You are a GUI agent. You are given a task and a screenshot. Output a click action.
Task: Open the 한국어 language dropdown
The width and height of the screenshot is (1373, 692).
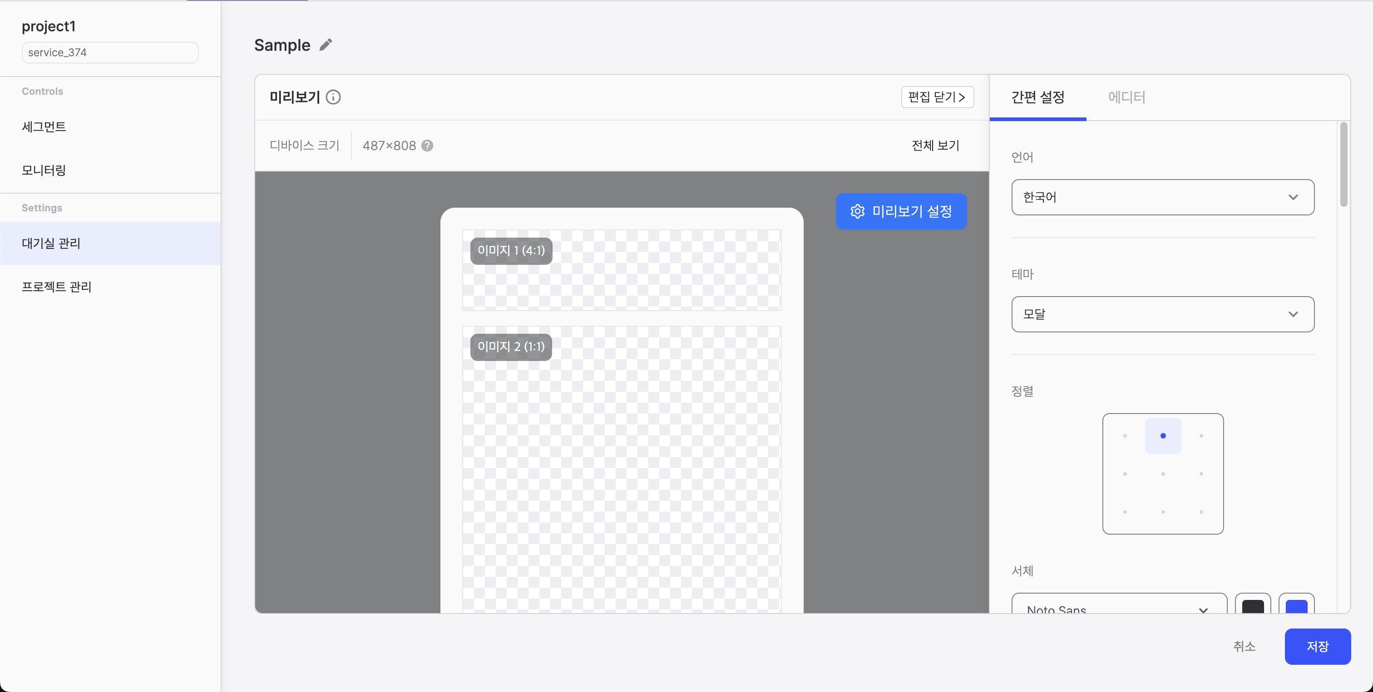click(x=1162, y=197)
